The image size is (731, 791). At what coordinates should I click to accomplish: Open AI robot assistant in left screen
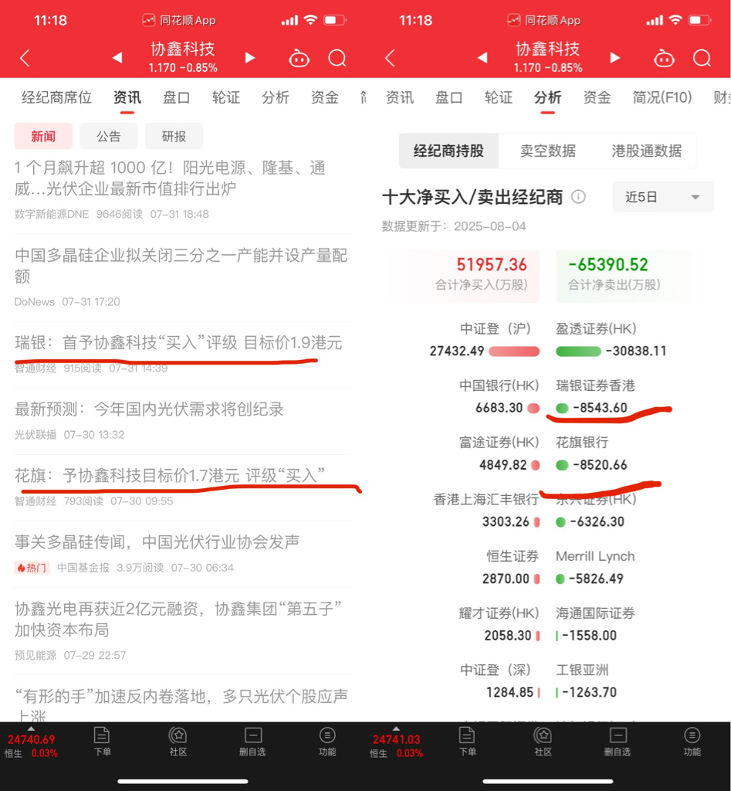[299, 58]
